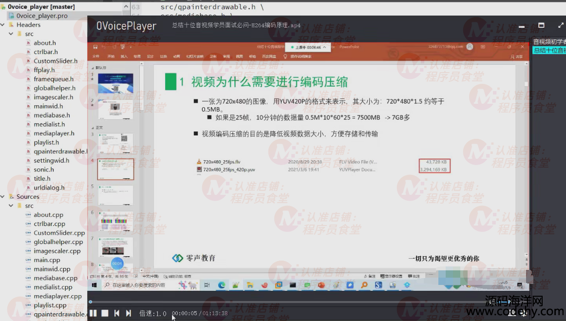The height and width of the screenshot is (321, 566).
Task: Open ctrlbar.cpp source file
Action: [50, 224]
